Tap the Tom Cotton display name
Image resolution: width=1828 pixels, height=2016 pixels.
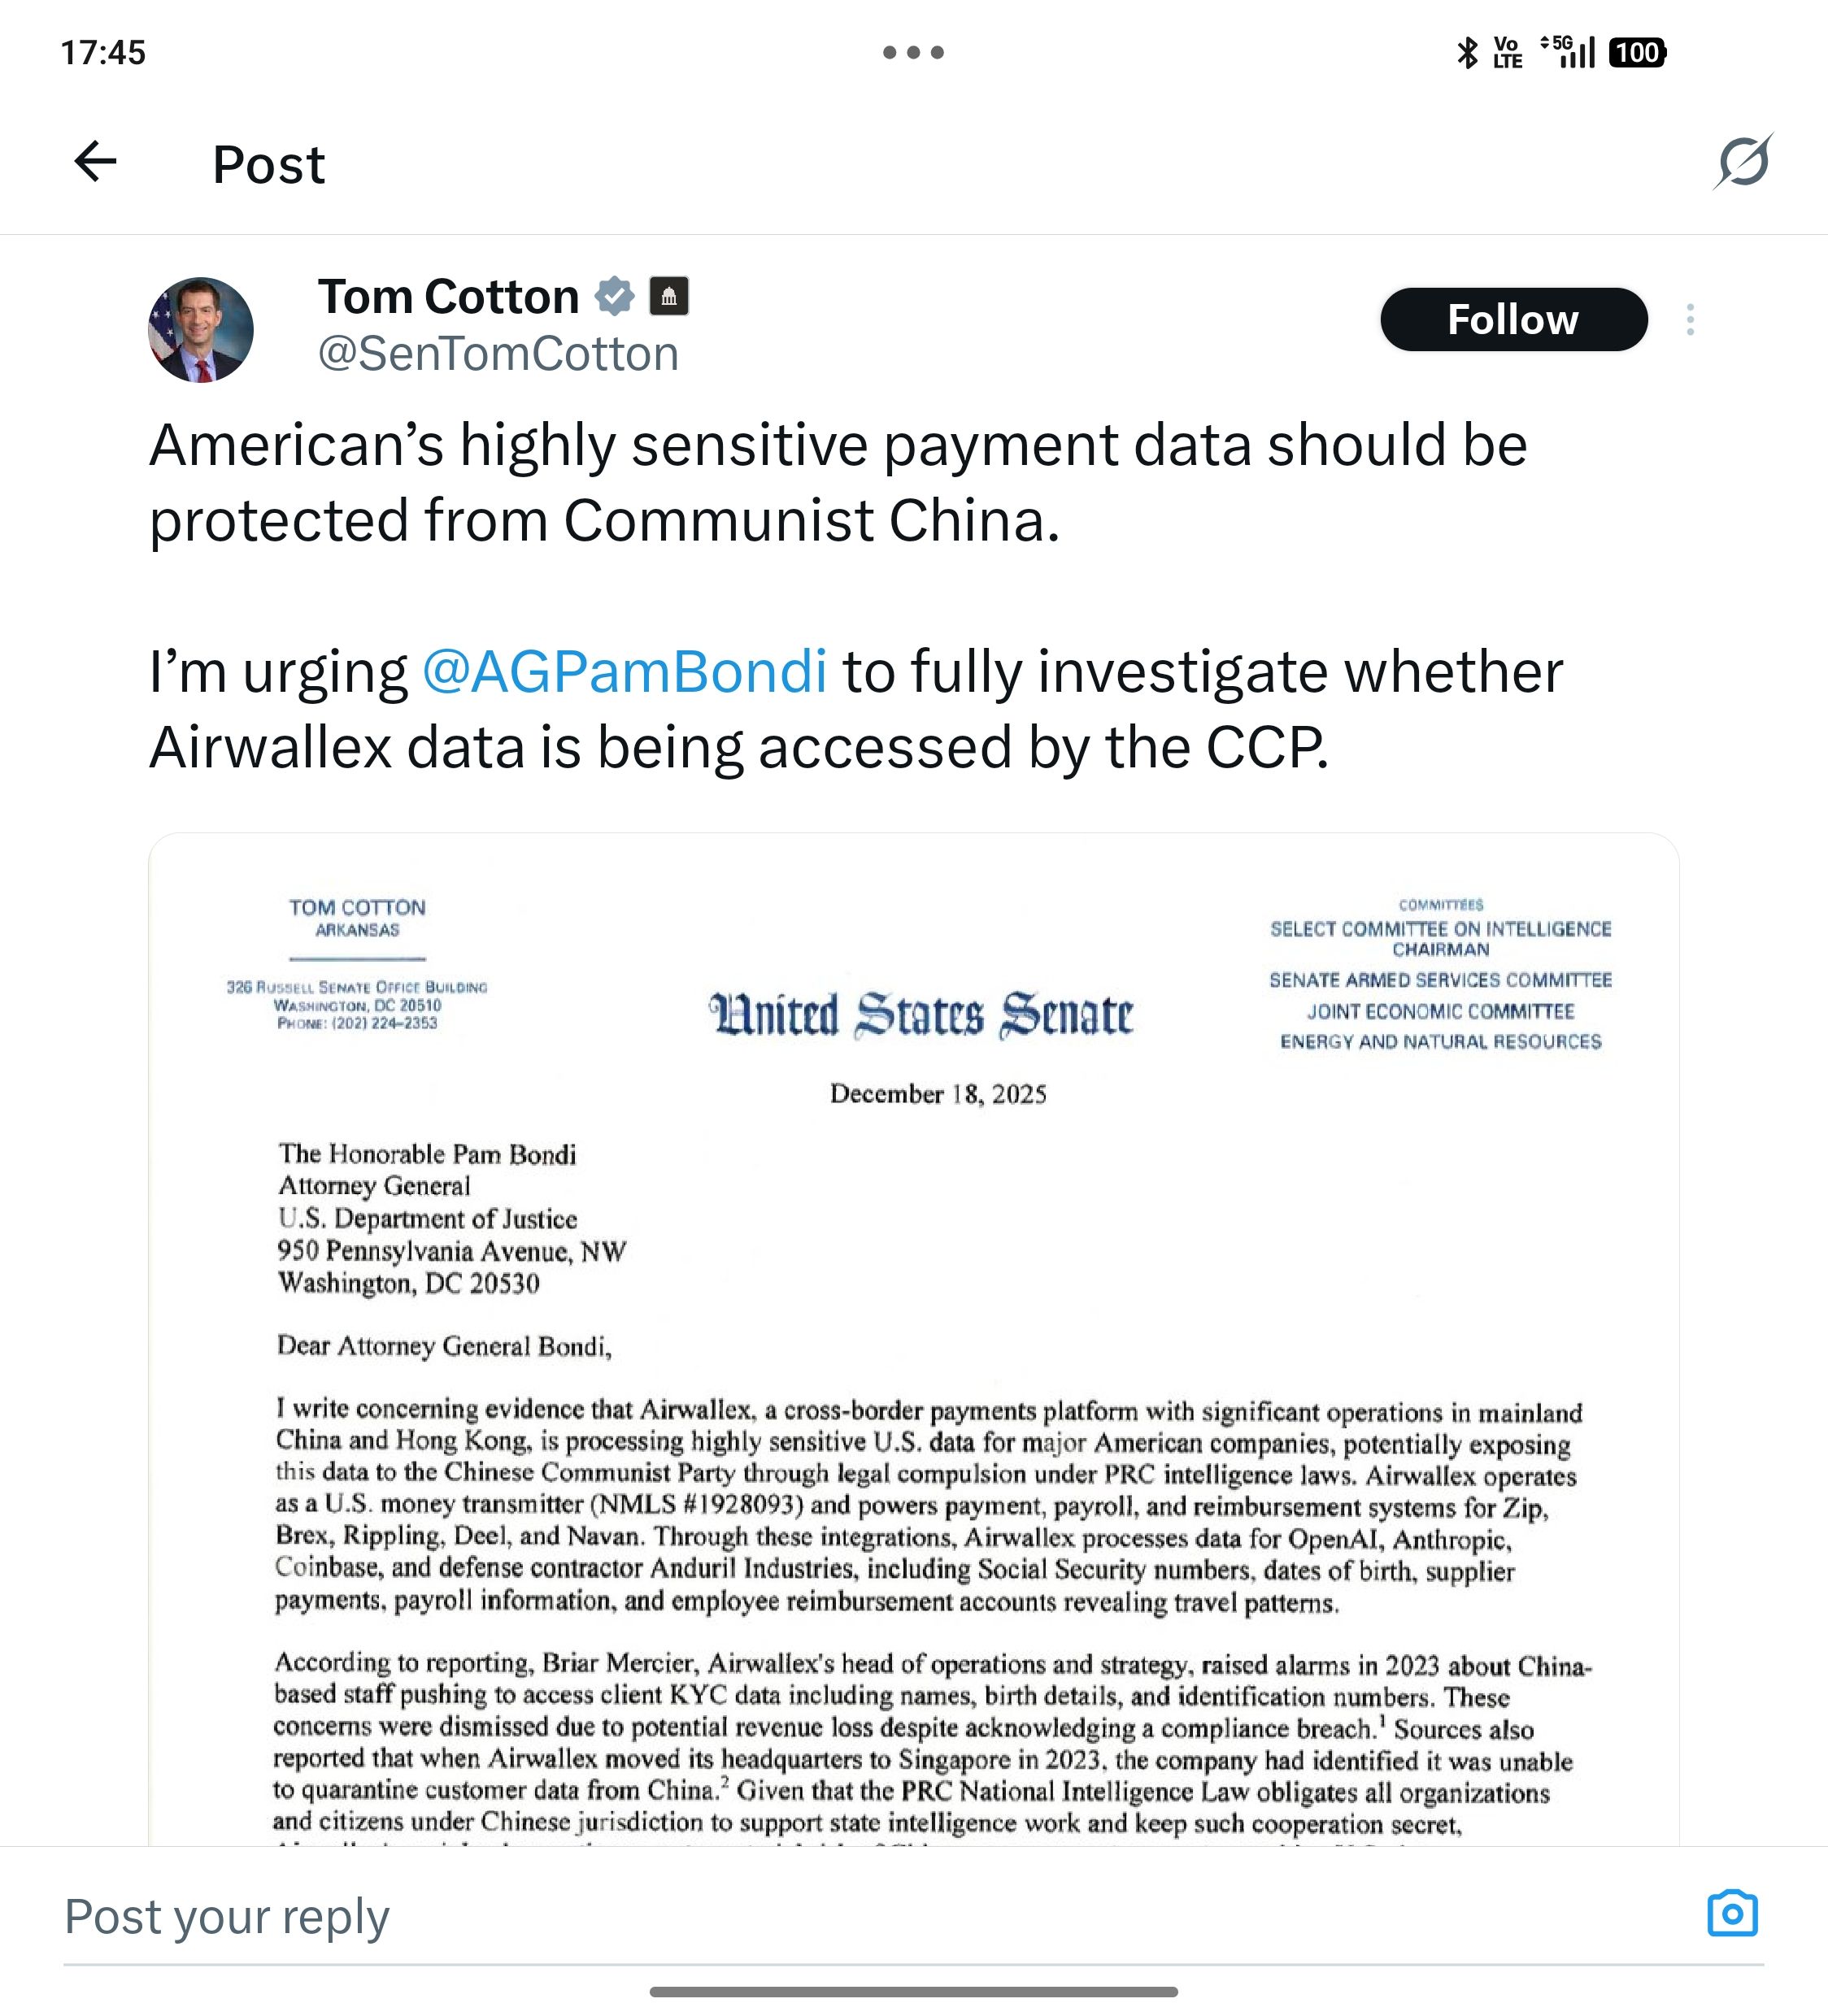point(448,297)
